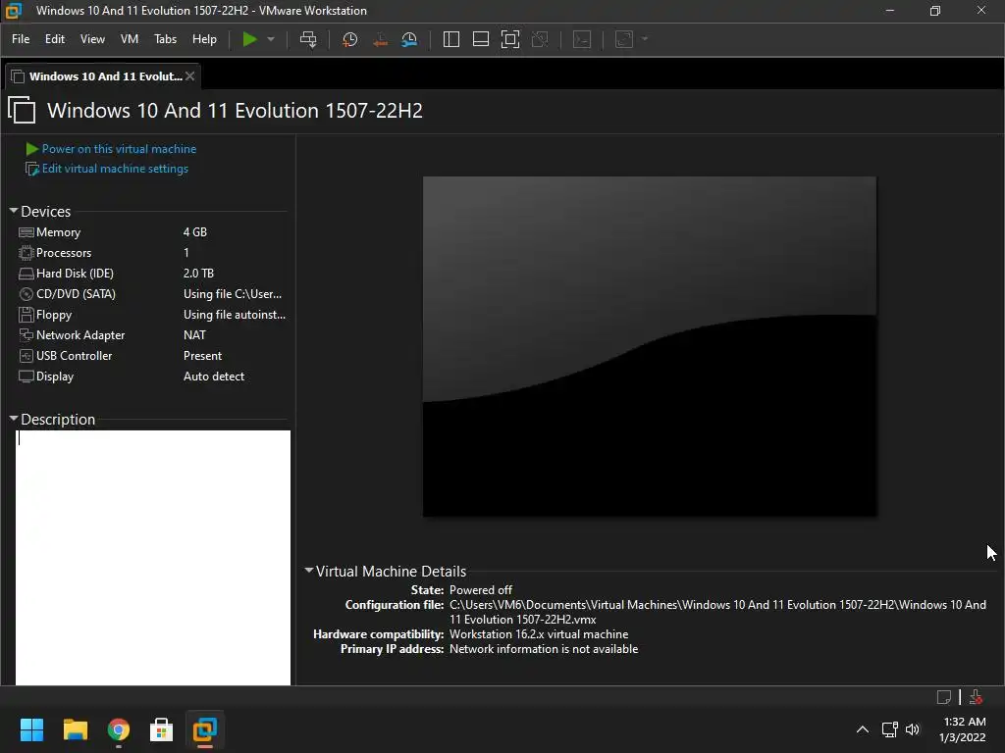
Task: Open Microsoft Store from the taskbar
Action: pos(162,729)
